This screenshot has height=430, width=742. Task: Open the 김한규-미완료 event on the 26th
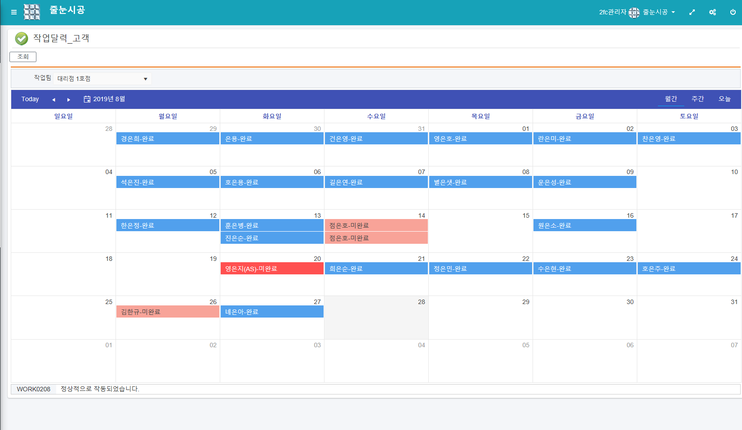tap(168, 312)
